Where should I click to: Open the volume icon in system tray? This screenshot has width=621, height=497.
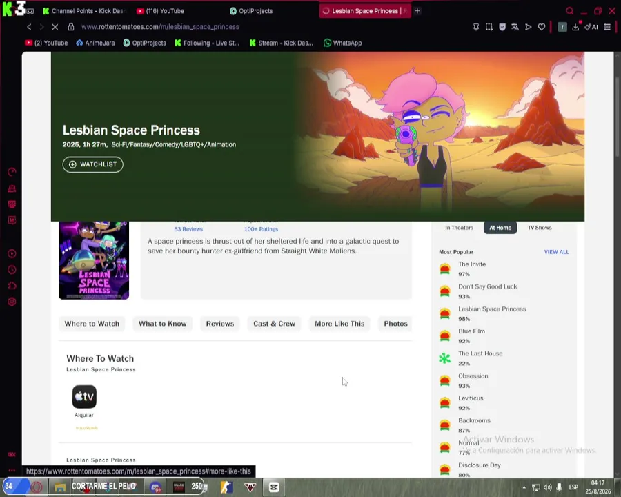pyautogui.click(x=547, y=487)
